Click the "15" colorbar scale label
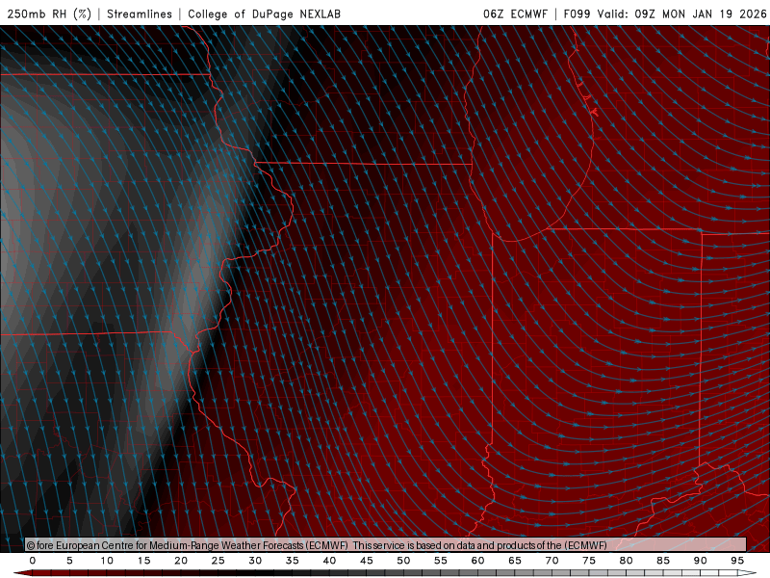Image resolution: width=770 pixels, height=578 pixels. coord(143,561)
